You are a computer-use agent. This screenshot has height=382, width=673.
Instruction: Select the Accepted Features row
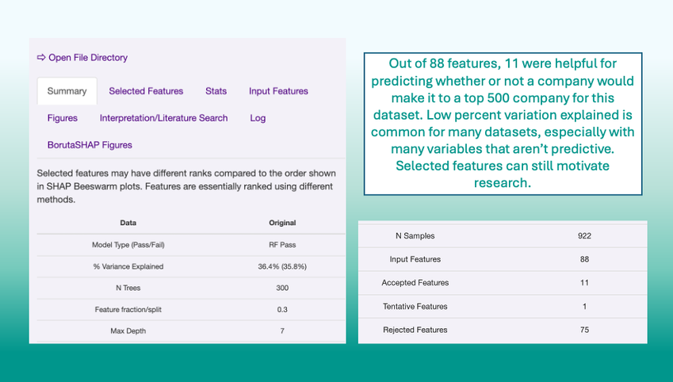pos(415,283)
